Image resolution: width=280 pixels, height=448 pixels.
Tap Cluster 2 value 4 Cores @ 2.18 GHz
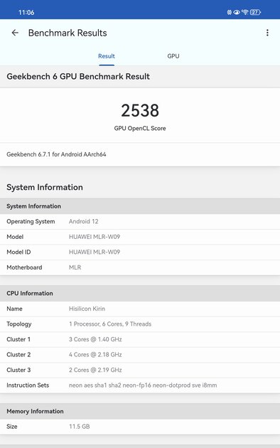coord(95,355)
